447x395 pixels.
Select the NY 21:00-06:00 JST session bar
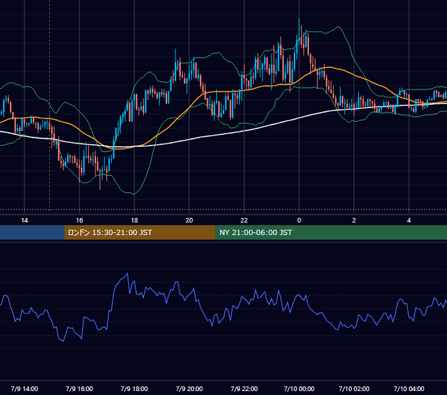point(331,232)
